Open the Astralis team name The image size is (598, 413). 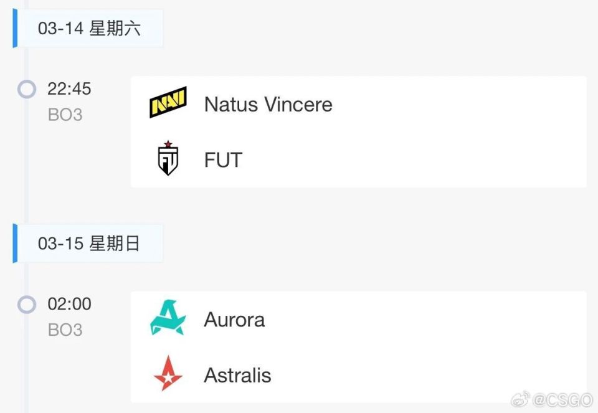coord(237,375)
